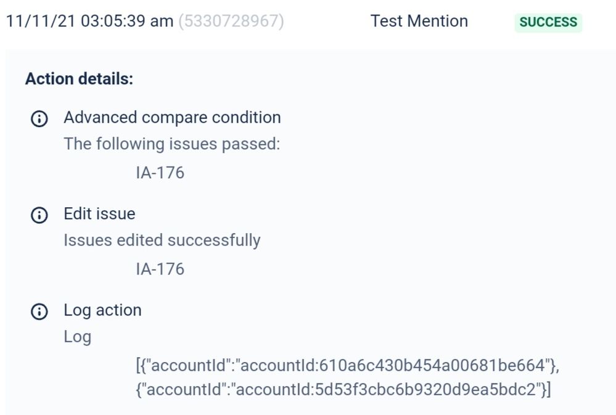Viewport: 616px width, 415px height.
Task: Click the execution ID 5330728967
Action: click(231, 22)
